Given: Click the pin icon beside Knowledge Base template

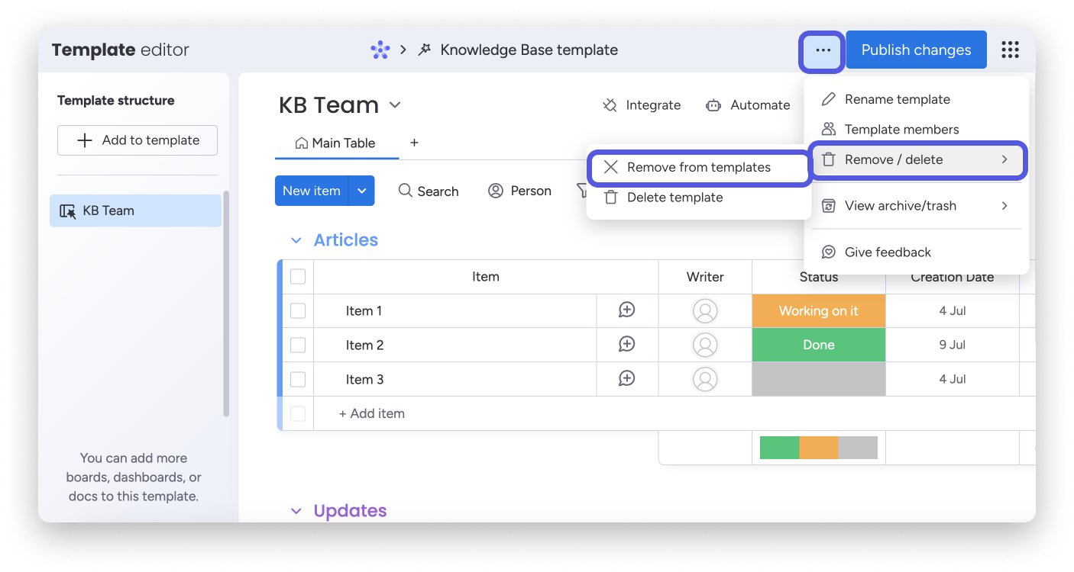Looking at the screenshot, I should click(423, 50).
